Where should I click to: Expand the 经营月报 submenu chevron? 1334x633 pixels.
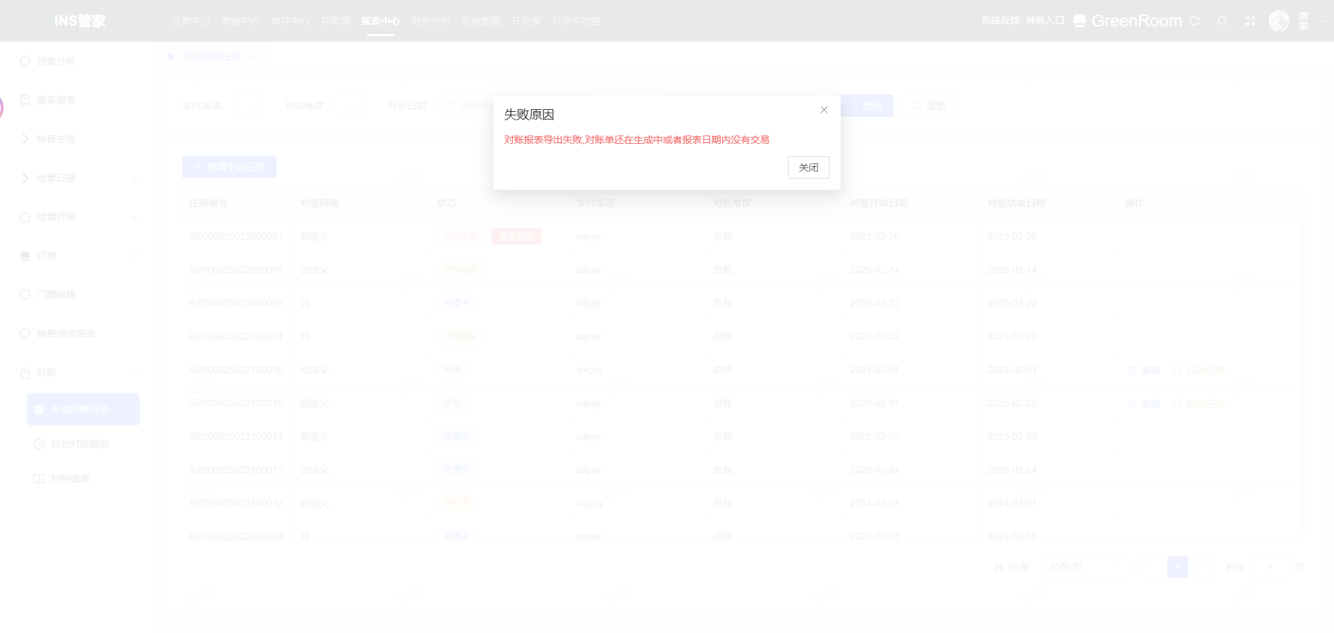(135, 217)
